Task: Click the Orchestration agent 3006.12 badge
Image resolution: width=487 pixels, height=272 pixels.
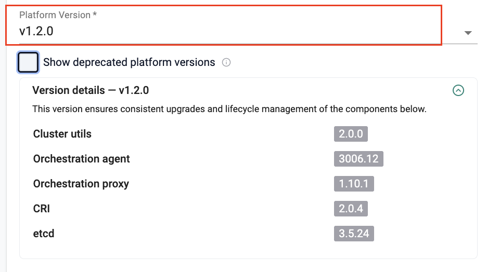Action: tap(358, 159)
